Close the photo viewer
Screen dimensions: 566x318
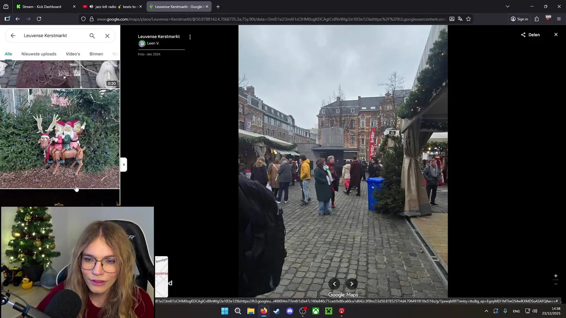(556, 34)
